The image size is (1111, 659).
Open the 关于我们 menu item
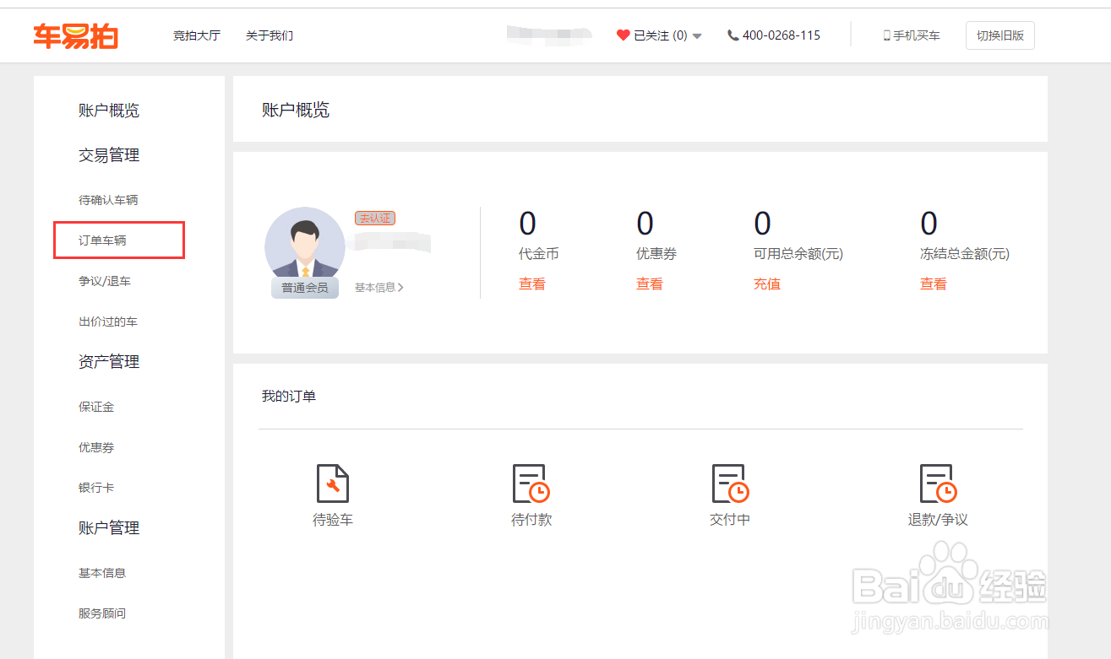[269, 35]
